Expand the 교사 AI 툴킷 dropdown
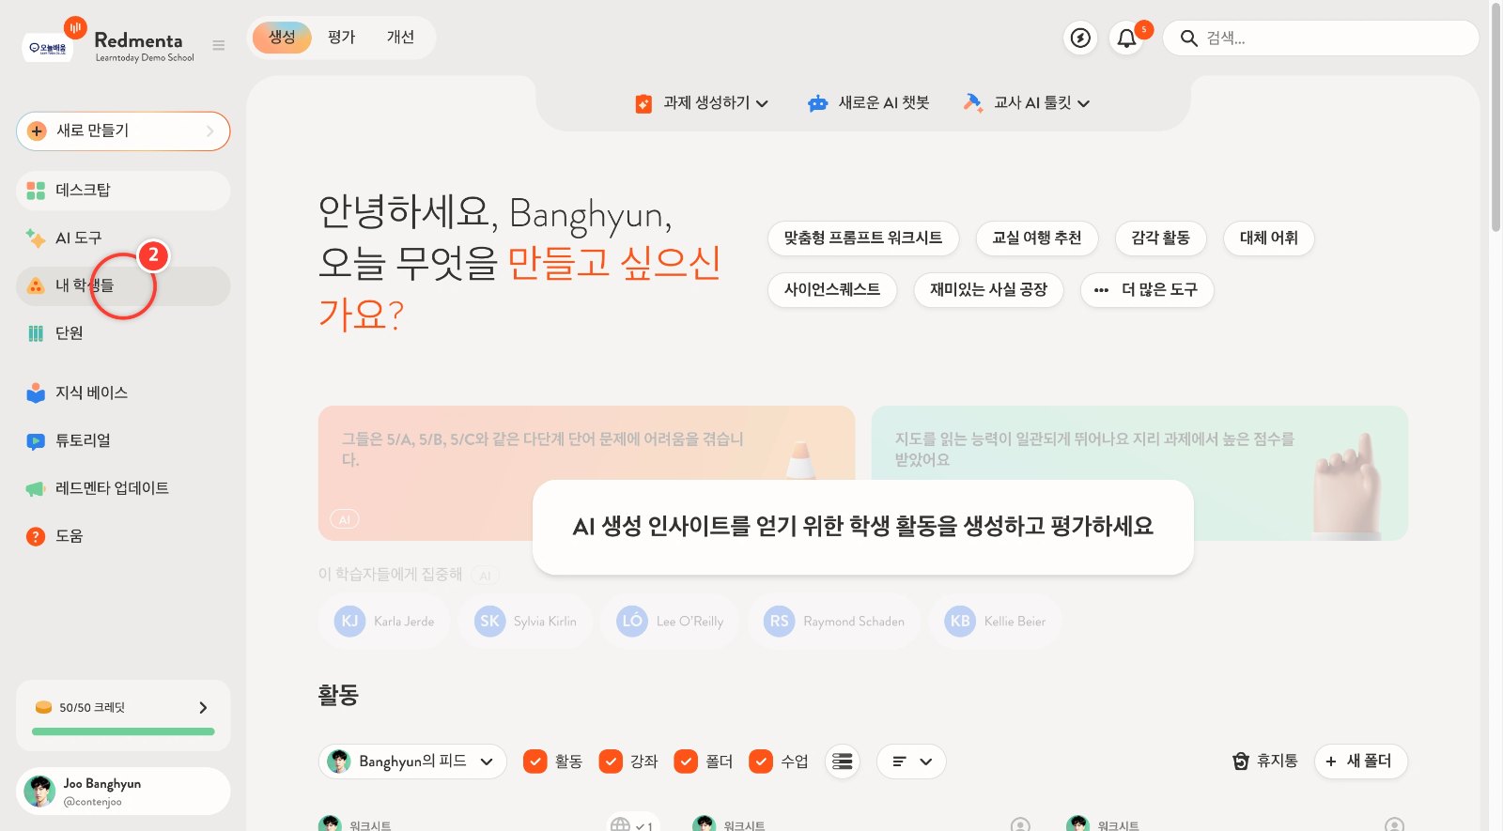 pyautogui.click(x=1027, y=103)
